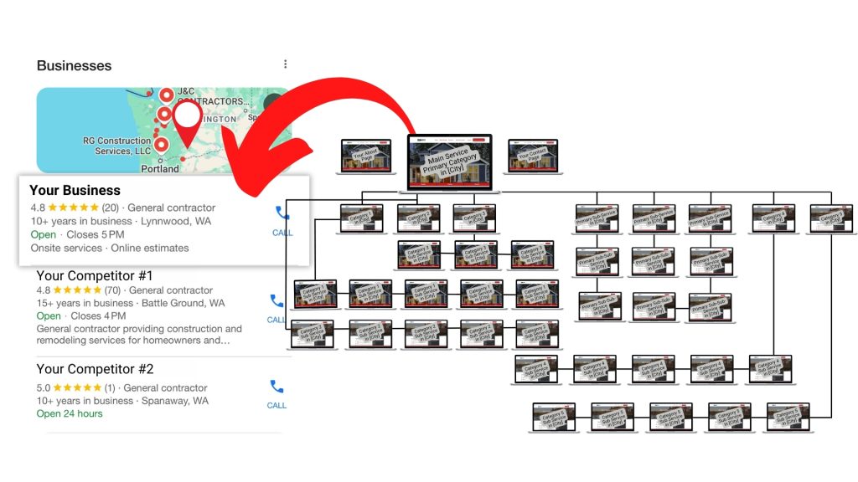Click the Open 24 hours status text
858x482 pixels.
(x=70, y=413)
